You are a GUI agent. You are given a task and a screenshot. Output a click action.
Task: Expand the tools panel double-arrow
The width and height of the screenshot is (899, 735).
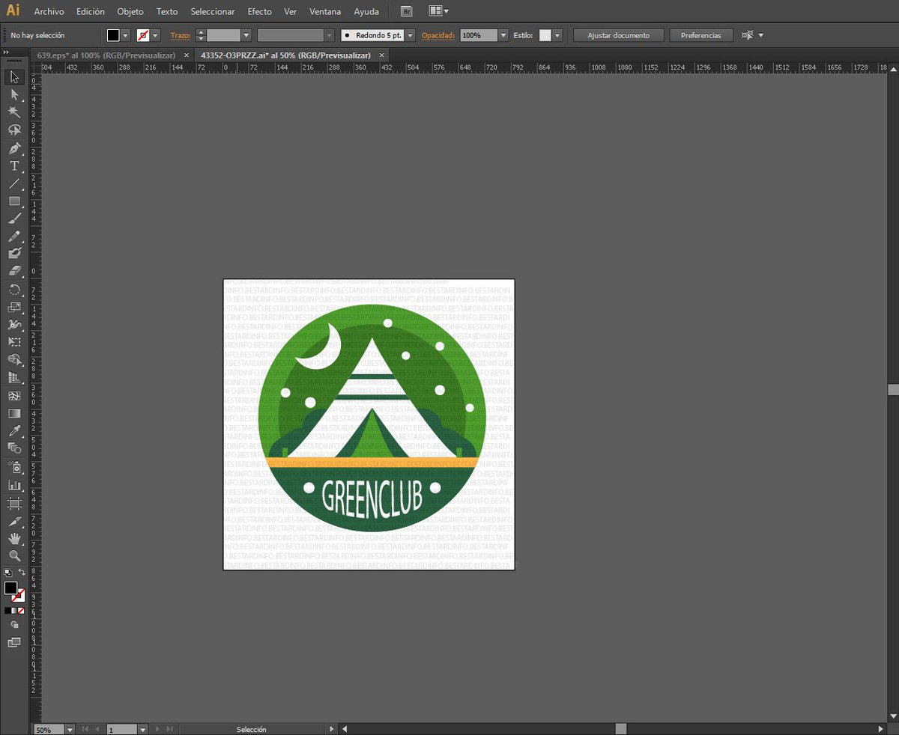[x=6, y=52]
